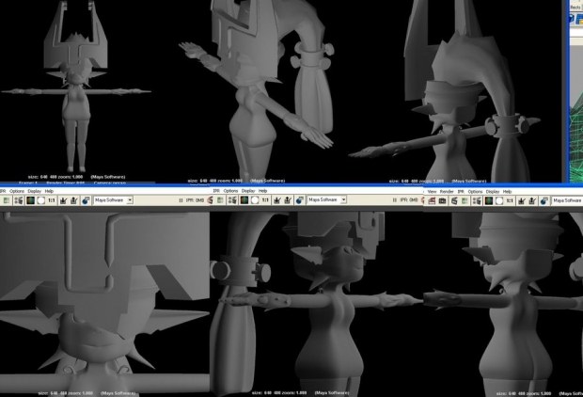Open Options menu in right Render View

tap(475, 192)
